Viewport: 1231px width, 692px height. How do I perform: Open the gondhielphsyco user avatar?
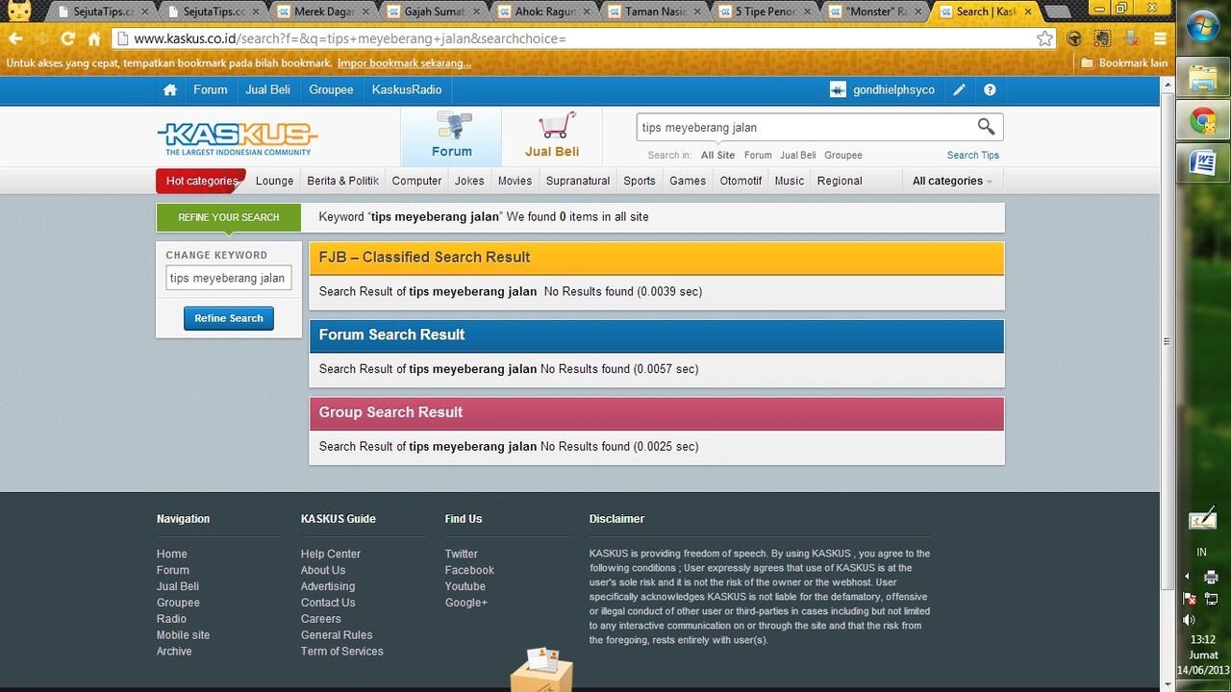point(838,89)
